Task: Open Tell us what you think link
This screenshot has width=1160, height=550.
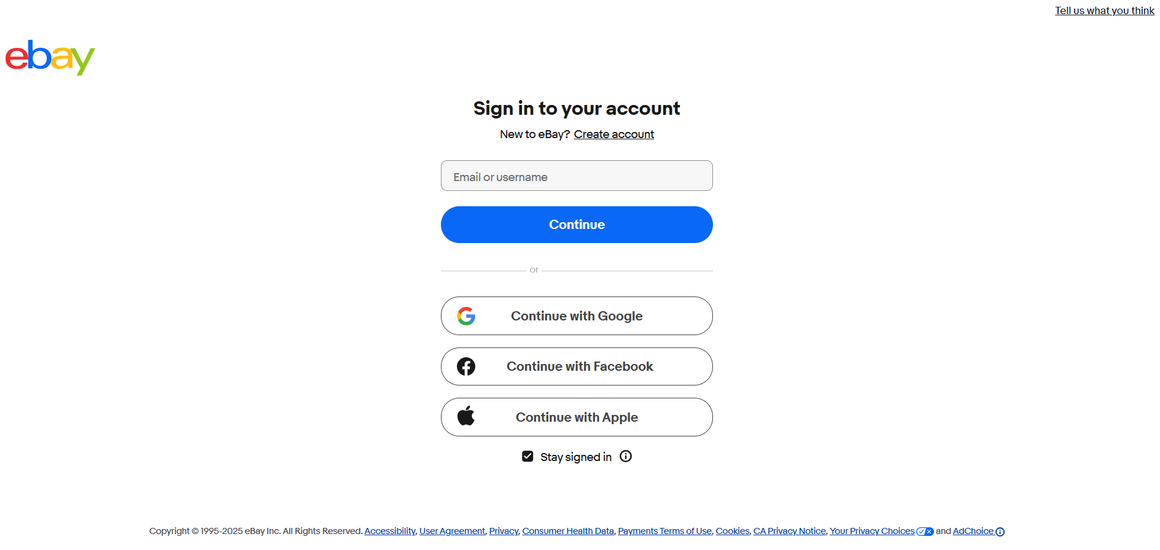Action: tap(1104, 10)
